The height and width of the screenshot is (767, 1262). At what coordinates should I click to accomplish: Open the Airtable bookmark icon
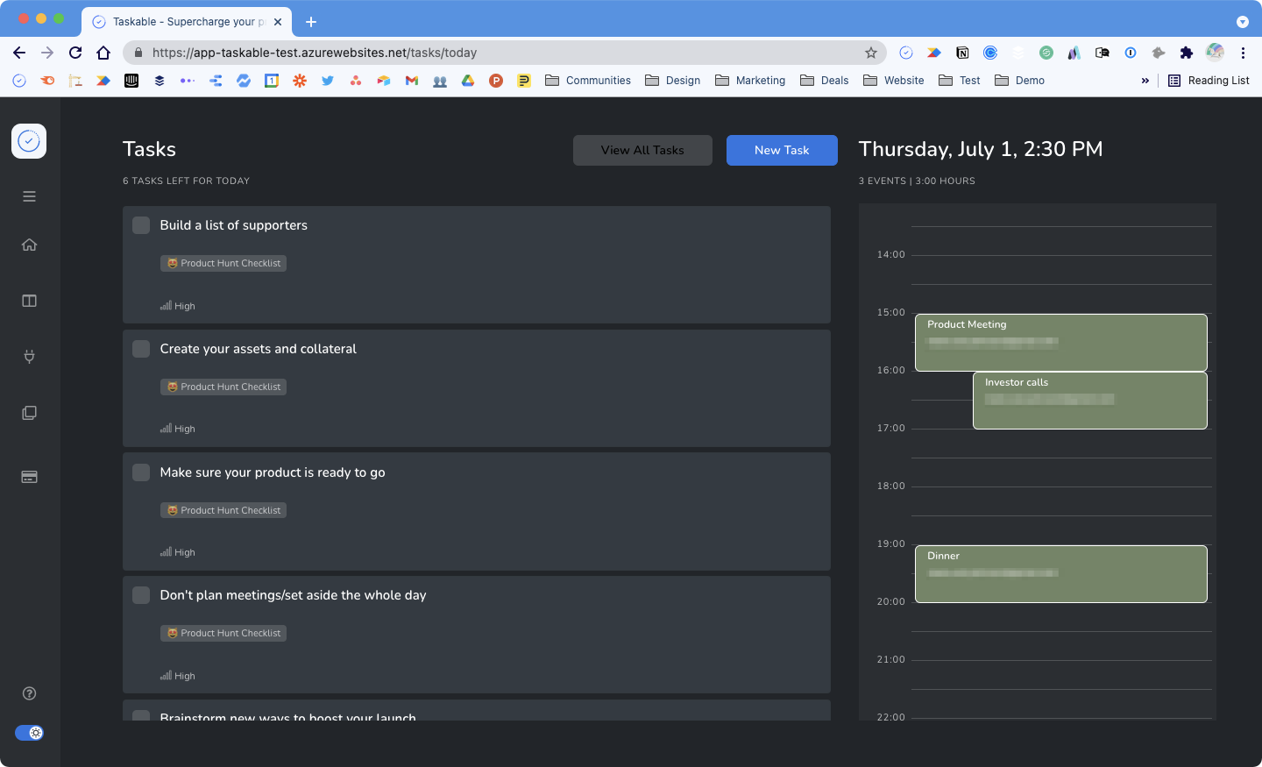pyautogui.click(x=384, y=81)
